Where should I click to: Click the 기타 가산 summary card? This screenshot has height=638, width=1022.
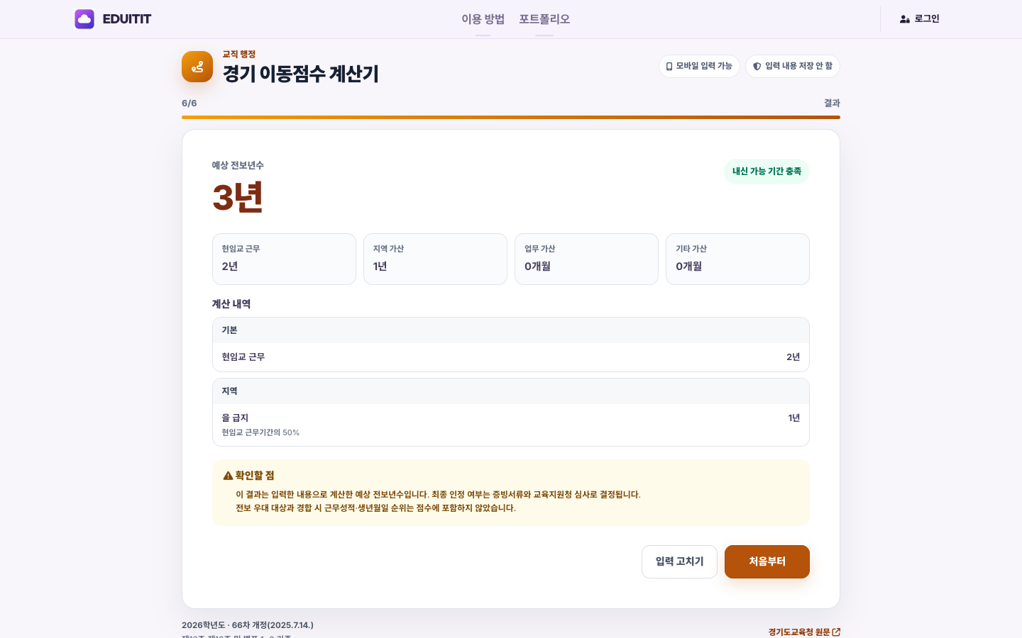click(x=737, y=259)
